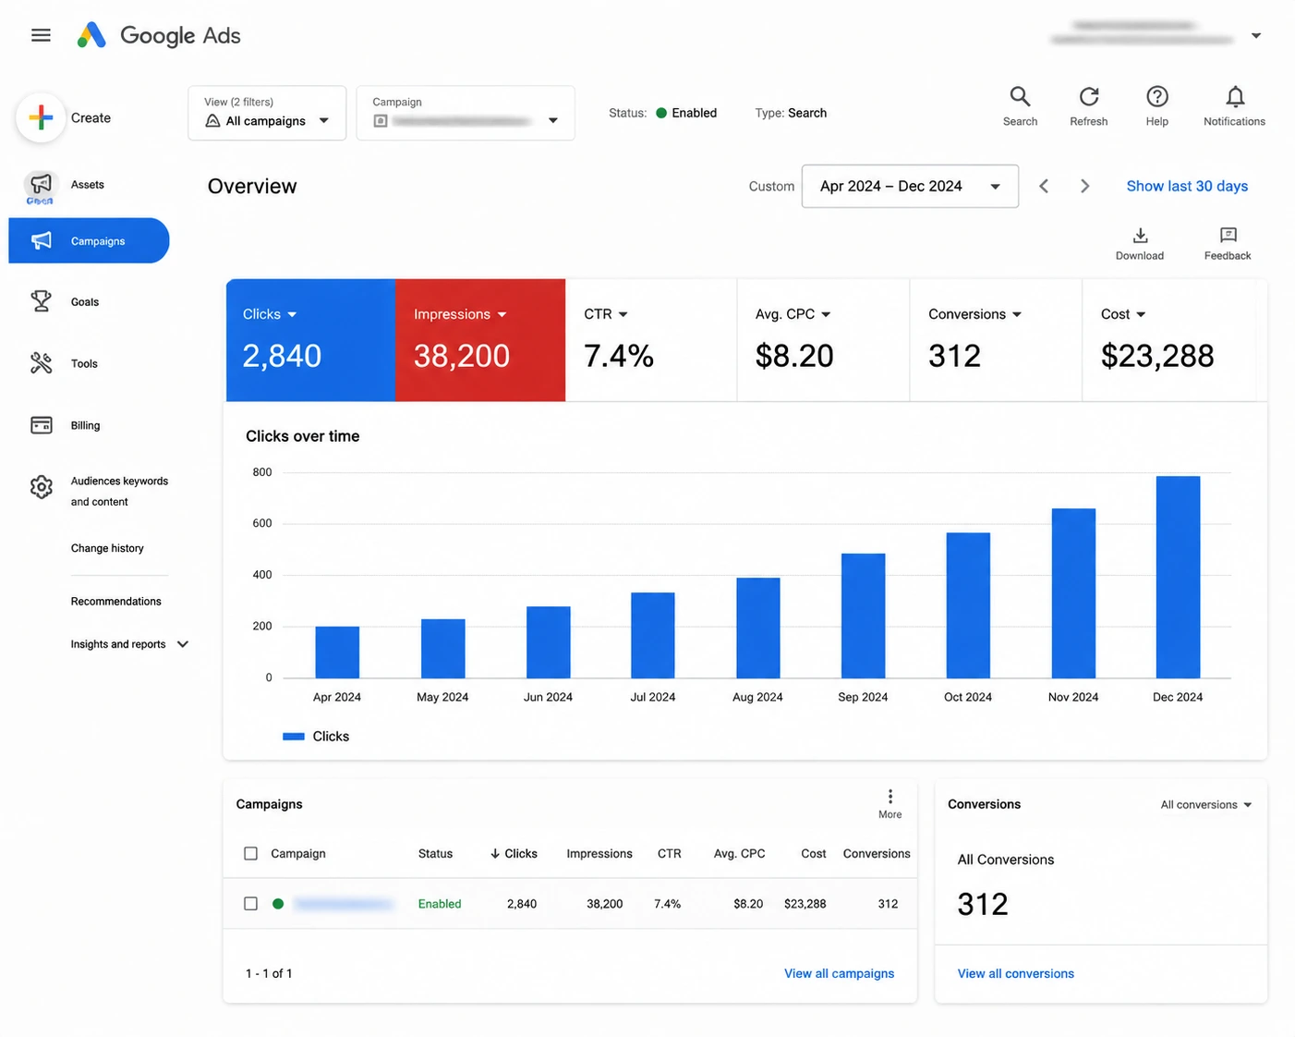Open the hamburger main menu
This screenshot has width=1295, height=1037.
[41, 35]
